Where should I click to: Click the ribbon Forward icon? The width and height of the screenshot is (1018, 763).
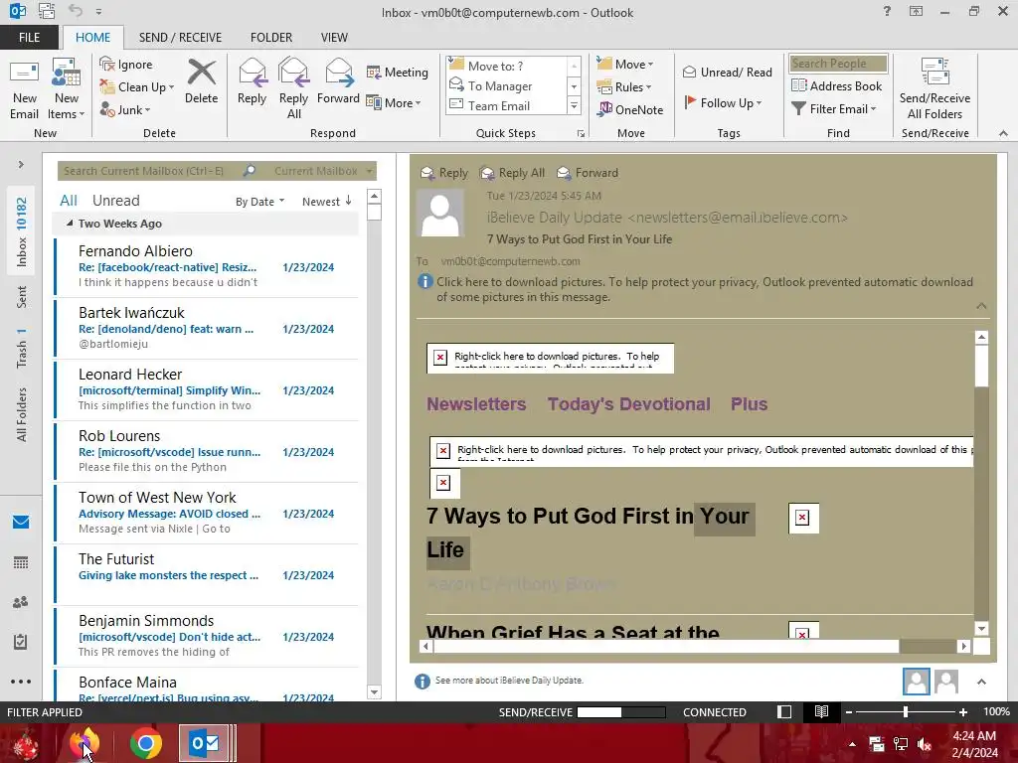coord(338,81)
